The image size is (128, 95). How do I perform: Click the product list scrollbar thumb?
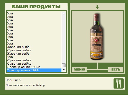pos(64,65)
